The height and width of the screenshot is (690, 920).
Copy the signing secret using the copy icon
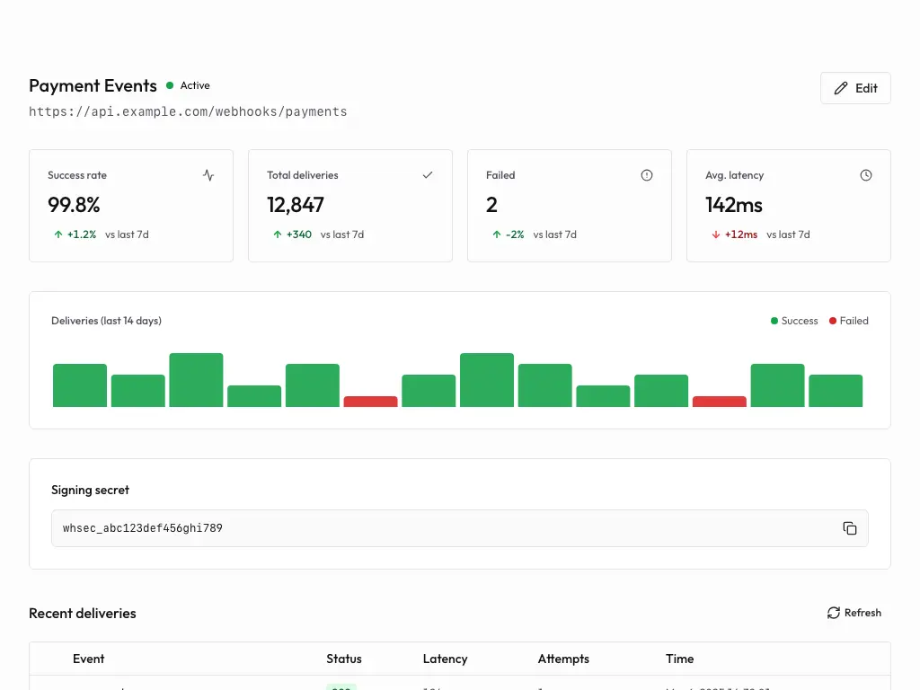850,528
